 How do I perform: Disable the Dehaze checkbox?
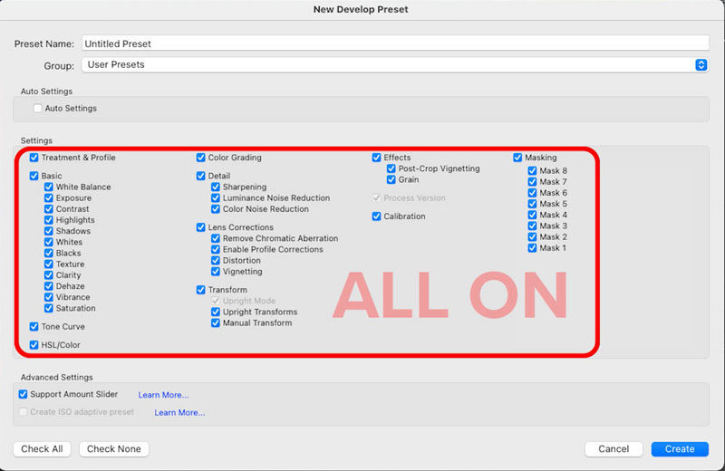pyautogui.click(x=49, y=286)
